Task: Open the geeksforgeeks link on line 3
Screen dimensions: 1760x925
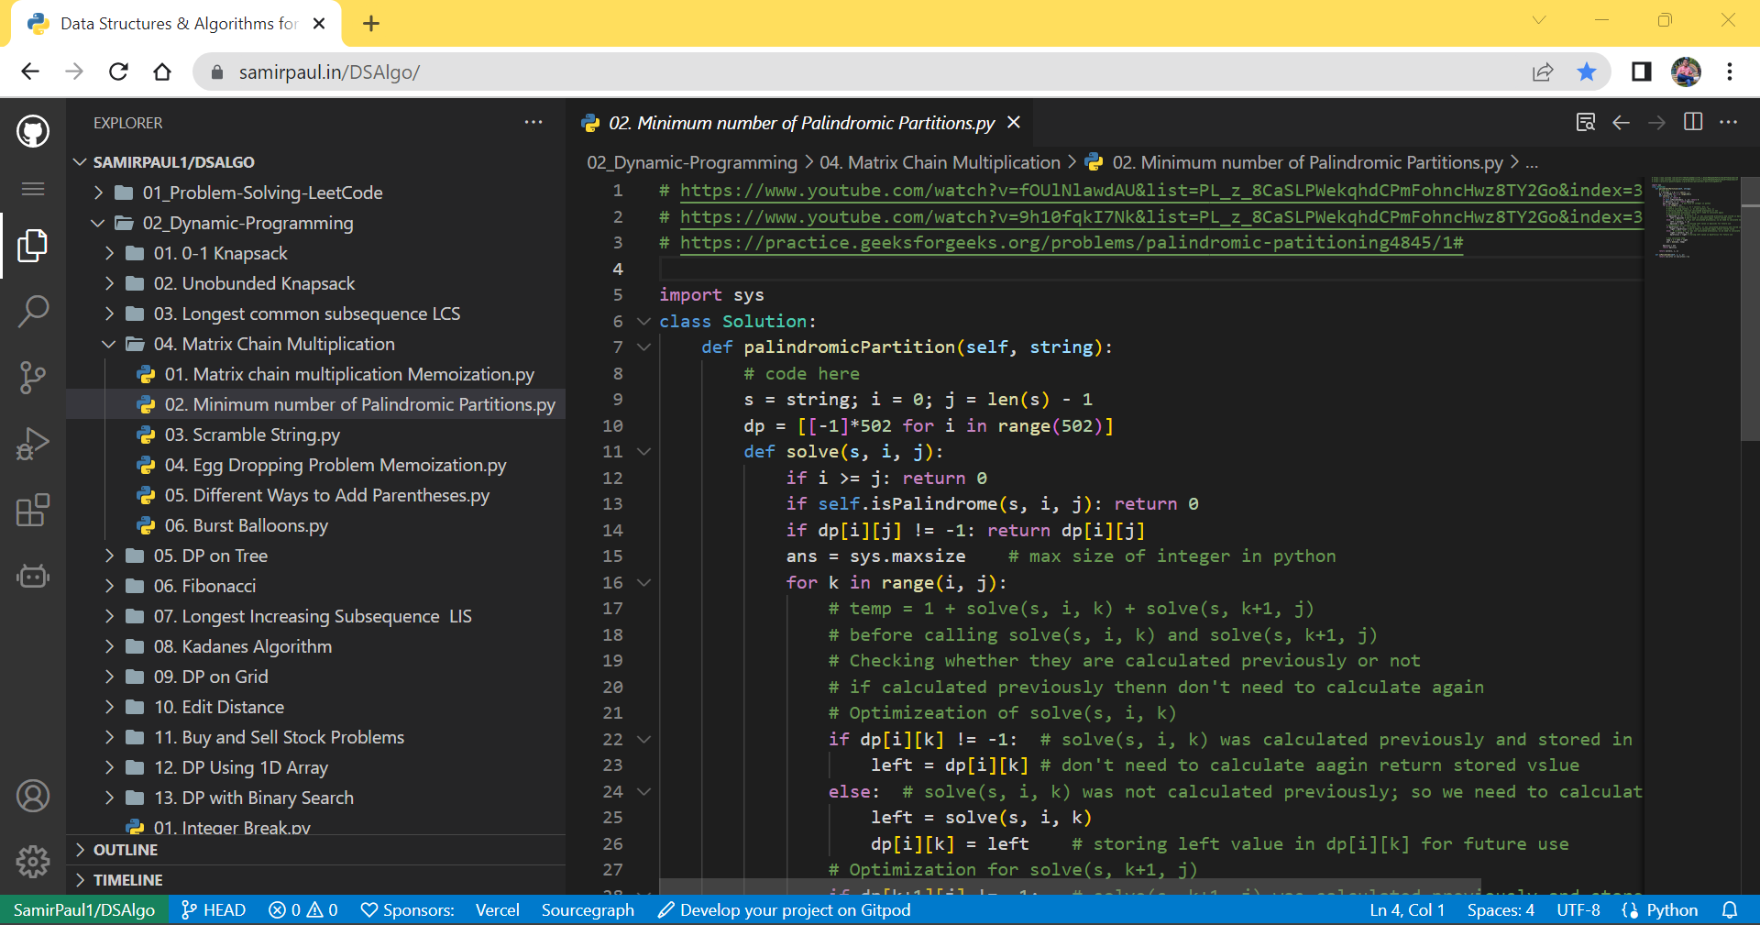Action: tap(1071, 242)
